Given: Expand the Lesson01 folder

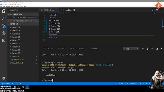Looking at the screenshot, I should coord(16,27).
